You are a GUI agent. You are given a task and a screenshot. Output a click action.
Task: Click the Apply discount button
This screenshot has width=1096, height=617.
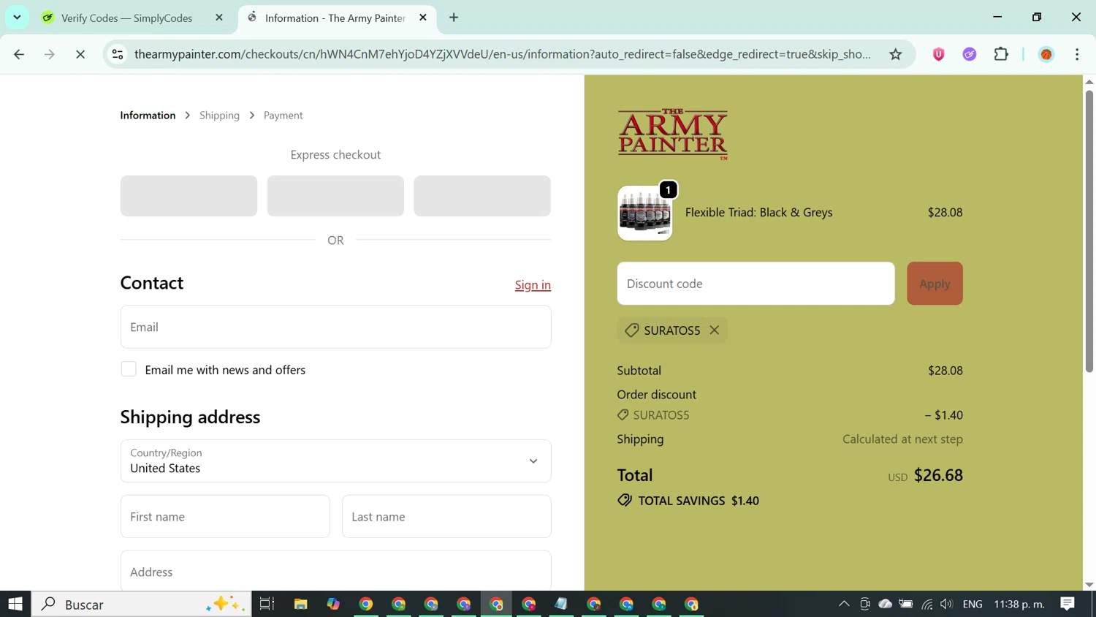[935, 284]
